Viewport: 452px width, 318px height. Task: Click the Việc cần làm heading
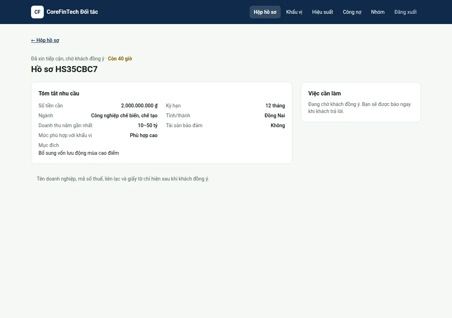(325, 94)
